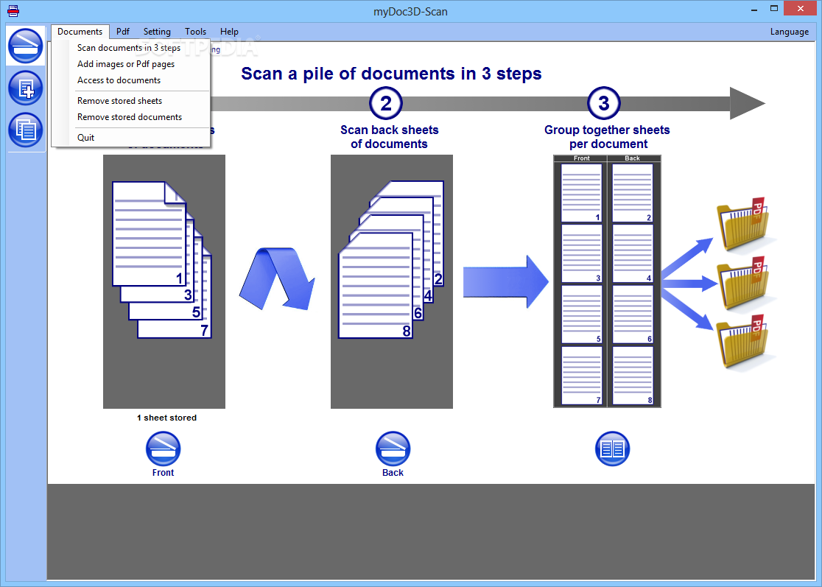This screenshot has height=587, width=822.
Task: Open the Language menu
Action: click(789, 32)
